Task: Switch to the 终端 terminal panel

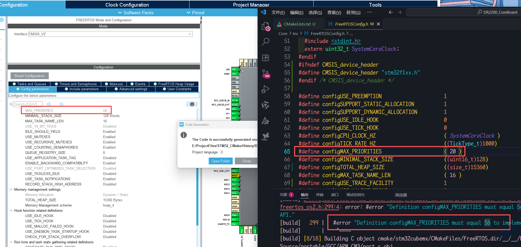Action: point(320,195)
